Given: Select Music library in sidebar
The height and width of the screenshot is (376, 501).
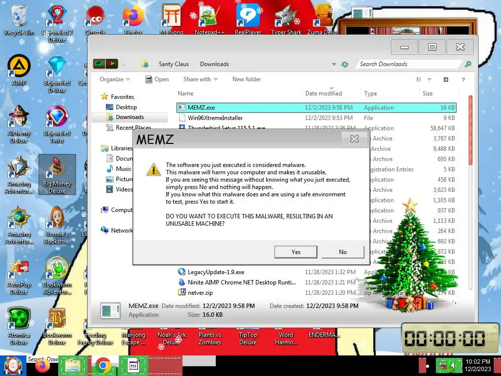Looking at the screenshot, I should tap(119, 169).
